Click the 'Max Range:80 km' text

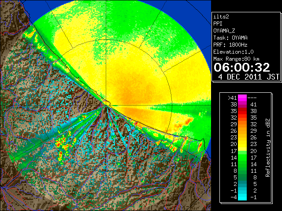point(236,59)
